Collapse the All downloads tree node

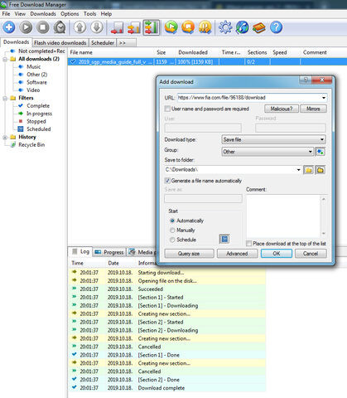(5, 59)
